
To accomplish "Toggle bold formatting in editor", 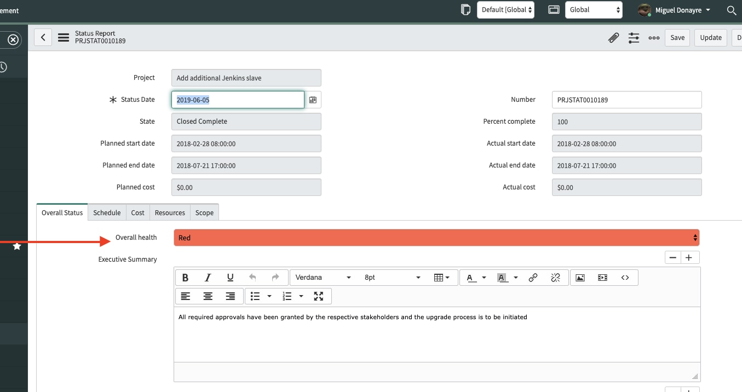I will 185,278.
